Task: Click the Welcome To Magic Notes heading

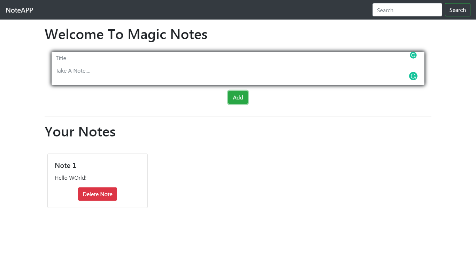Action: click(126, 34)
